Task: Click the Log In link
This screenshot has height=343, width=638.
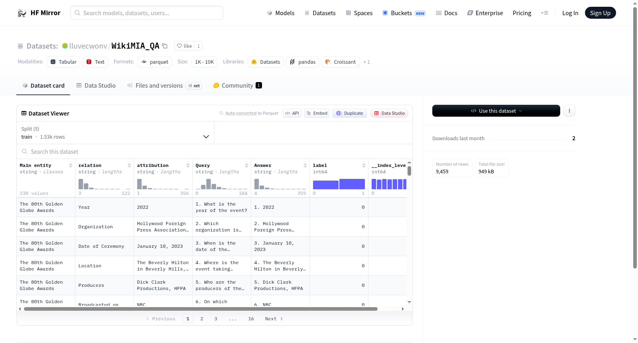Action: 570,13
